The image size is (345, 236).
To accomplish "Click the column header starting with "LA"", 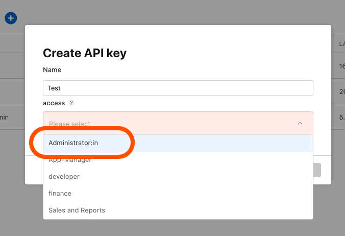I will (x=341, y=44).
